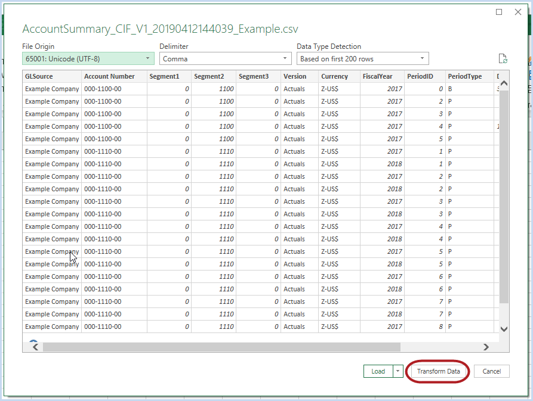Click FiscalYear 2018 in the PeriodID 7 row

[382, 314]
